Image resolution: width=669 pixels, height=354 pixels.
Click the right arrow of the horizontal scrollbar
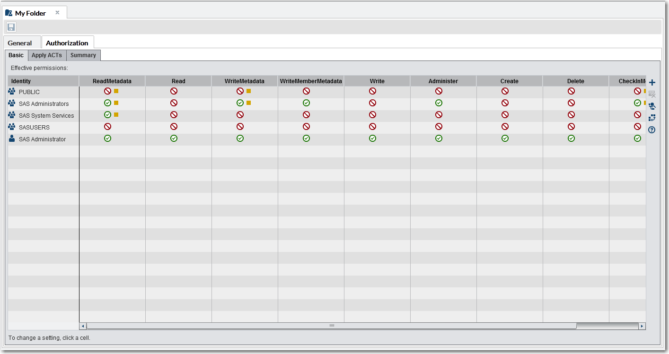coord(643,326)
